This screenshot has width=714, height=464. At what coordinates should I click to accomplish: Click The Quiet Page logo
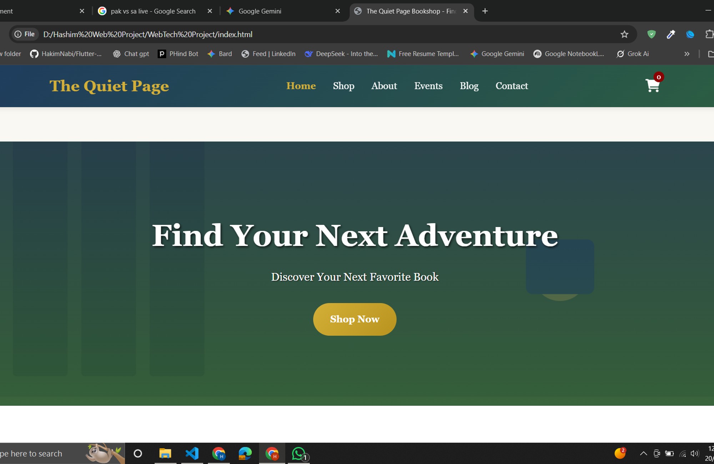pyautogui.click(x=109, y=86)
